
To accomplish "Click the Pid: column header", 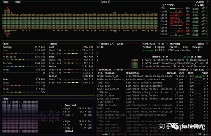I will [100, 73].
